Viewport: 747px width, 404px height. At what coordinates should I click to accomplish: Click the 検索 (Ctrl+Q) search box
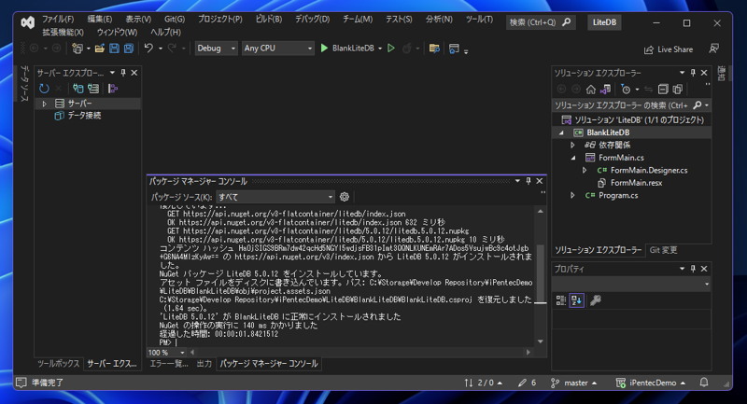541,22
